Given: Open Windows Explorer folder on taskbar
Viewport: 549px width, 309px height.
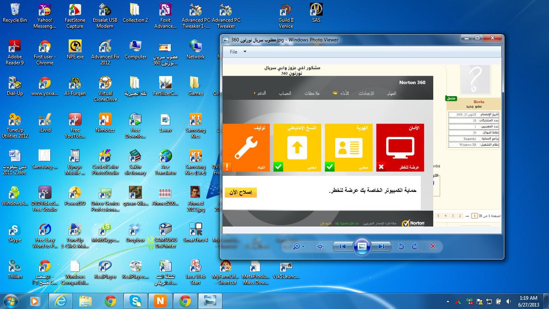Looking at the screenshot, I should [86, 301].
